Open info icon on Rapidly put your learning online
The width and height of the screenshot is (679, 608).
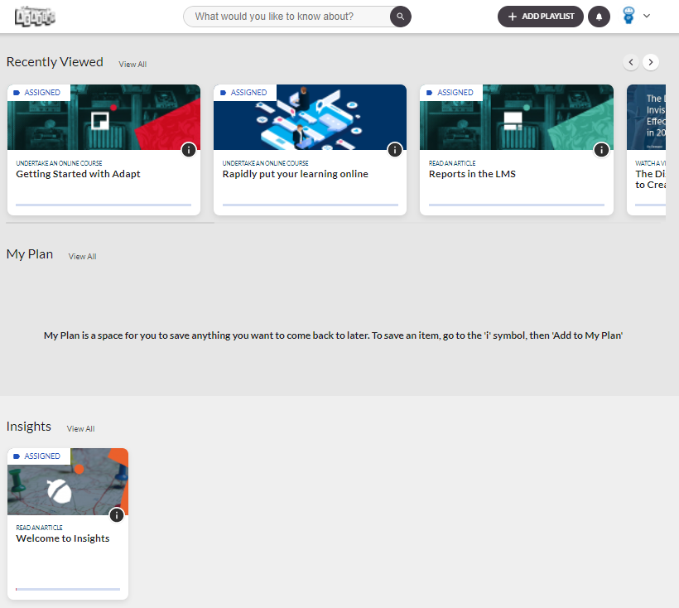(395, 150)
